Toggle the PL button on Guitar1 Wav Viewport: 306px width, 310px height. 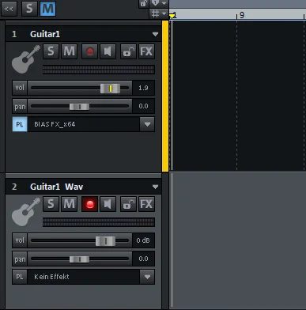(x=20, y=277)
